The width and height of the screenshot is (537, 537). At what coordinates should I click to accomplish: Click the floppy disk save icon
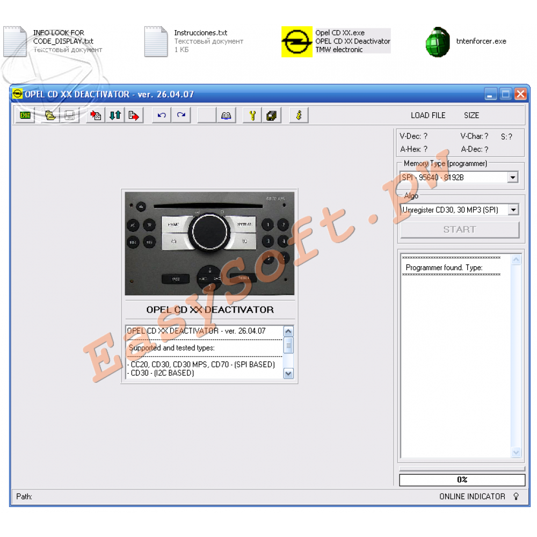(69, 115)
